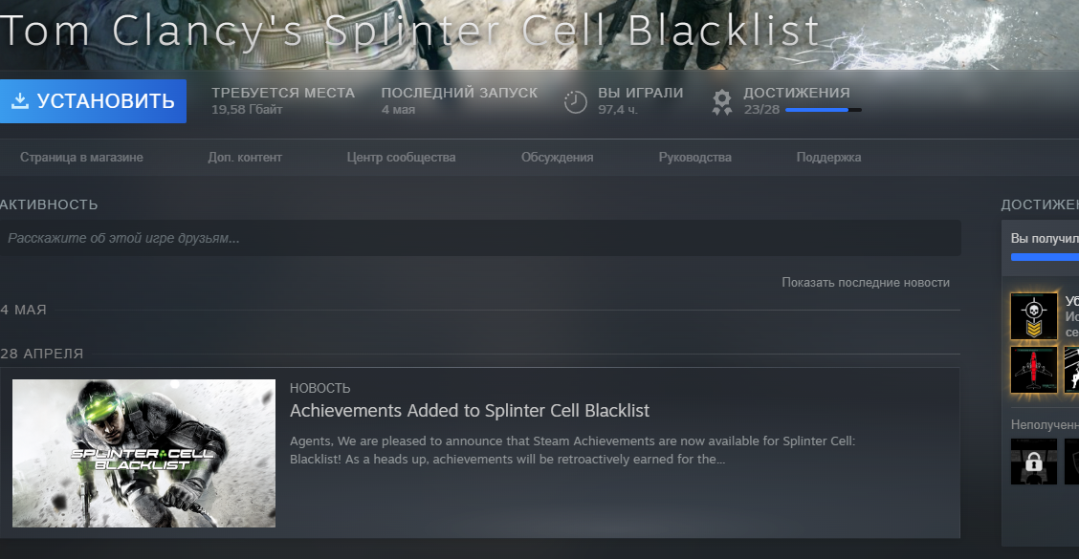Click the skull sniper achievement icon
The width and height of the screenshot is (1079, 559).
1034,316
